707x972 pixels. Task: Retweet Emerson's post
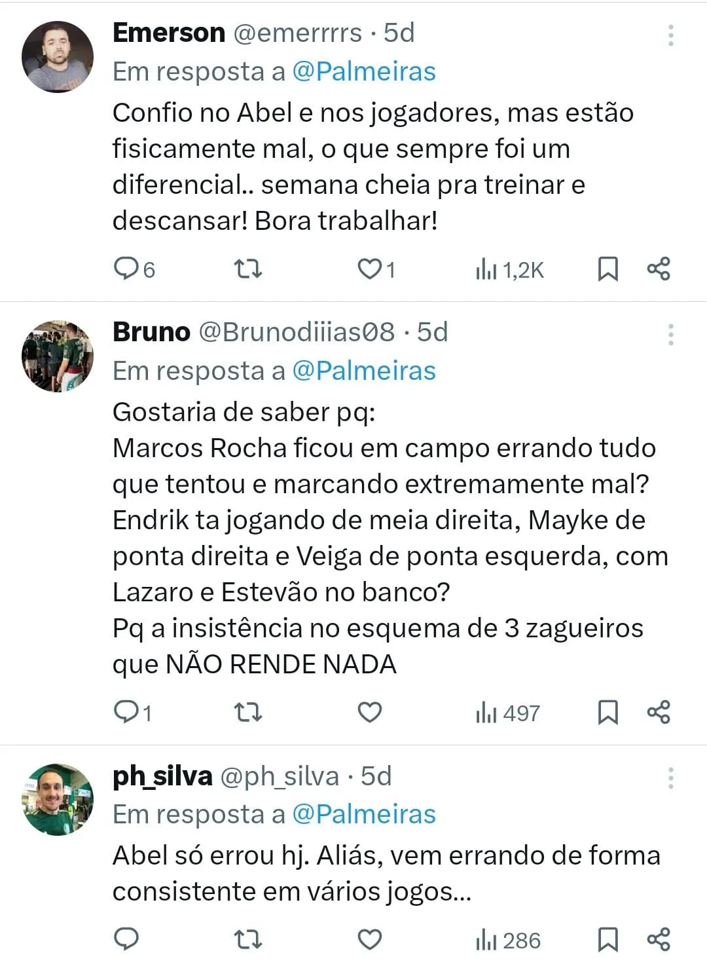pos(248,269)
